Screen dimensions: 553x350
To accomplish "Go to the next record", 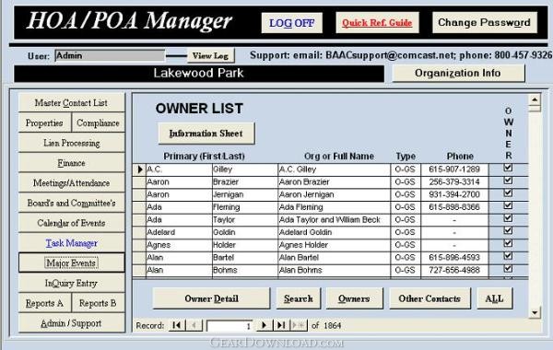I will pos(264,325).
